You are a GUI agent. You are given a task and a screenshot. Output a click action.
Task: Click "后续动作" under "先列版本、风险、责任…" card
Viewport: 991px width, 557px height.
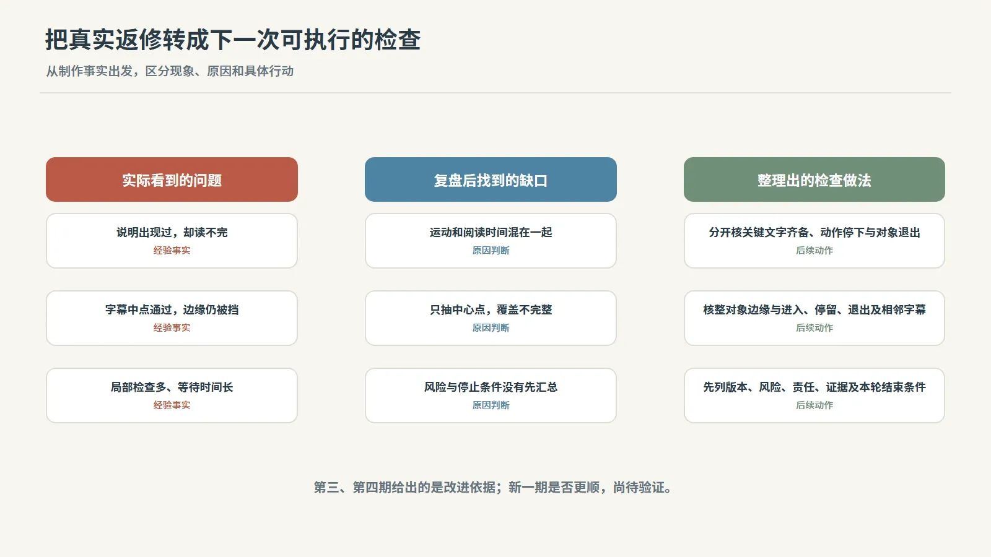tap(814, 405)
